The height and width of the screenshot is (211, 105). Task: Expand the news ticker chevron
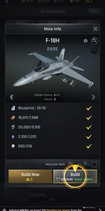click(100, 210)
